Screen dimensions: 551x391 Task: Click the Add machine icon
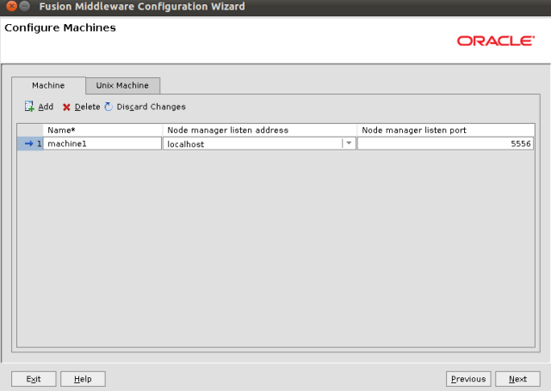[x=29, y=107]
